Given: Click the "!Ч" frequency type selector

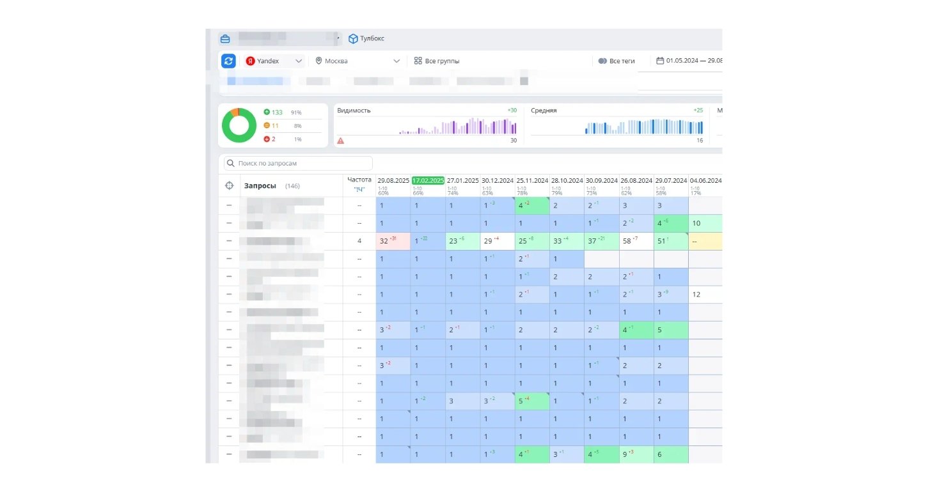Looking at the screenshot, I should coord(359,190).
